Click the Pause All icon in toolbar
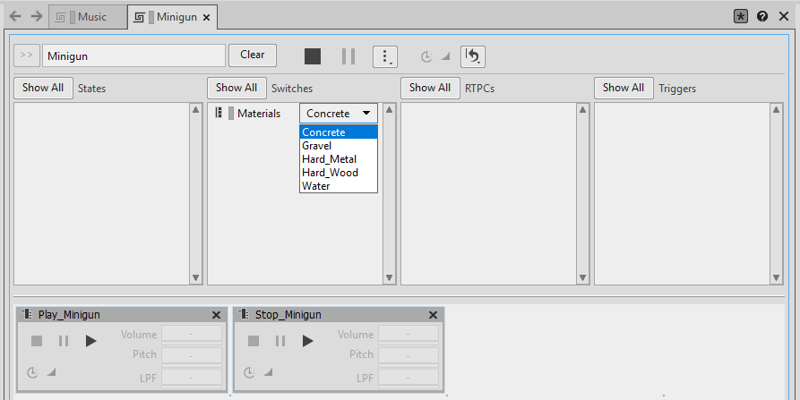 click(348, 56)
